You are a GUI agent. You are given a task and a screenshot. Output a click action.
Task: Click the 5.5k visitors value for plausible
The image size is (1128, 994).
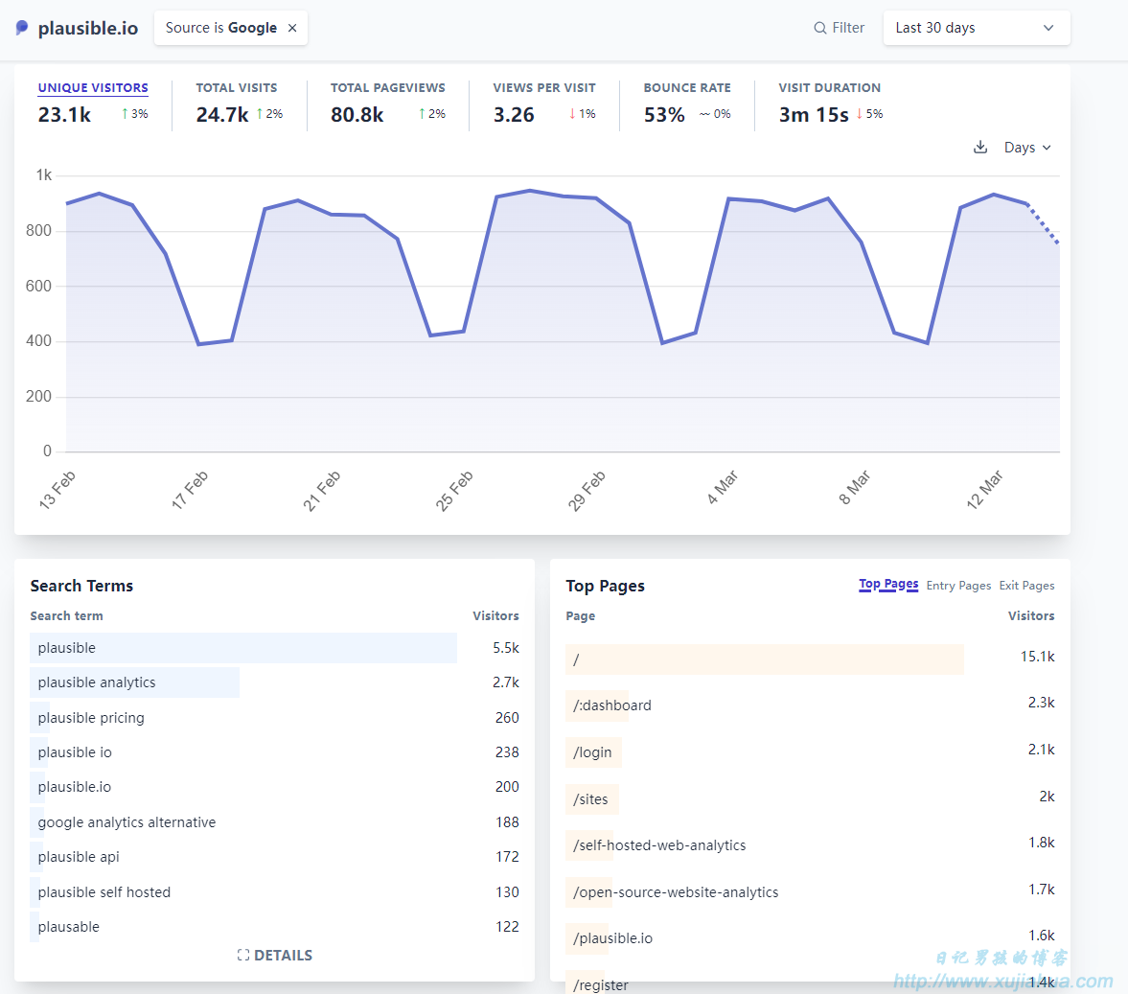(506, 648)
